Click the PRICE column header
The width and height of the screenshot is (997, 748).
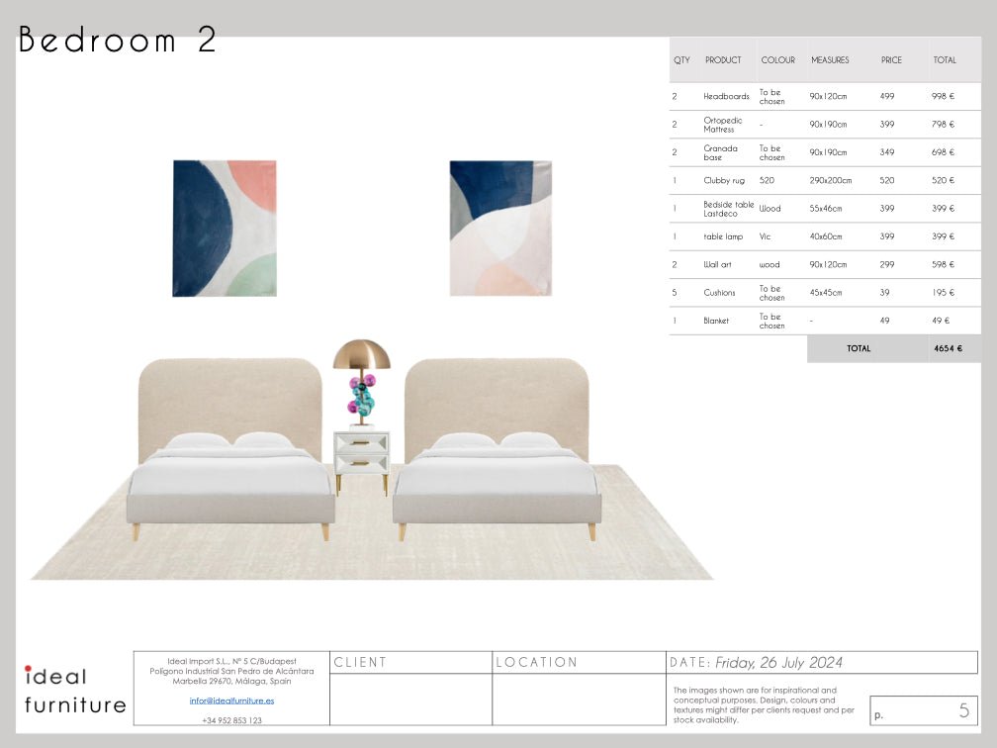(891, 60)
